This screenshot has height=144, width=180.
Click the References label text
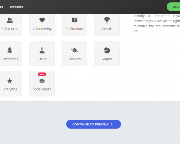coord(10,29)
